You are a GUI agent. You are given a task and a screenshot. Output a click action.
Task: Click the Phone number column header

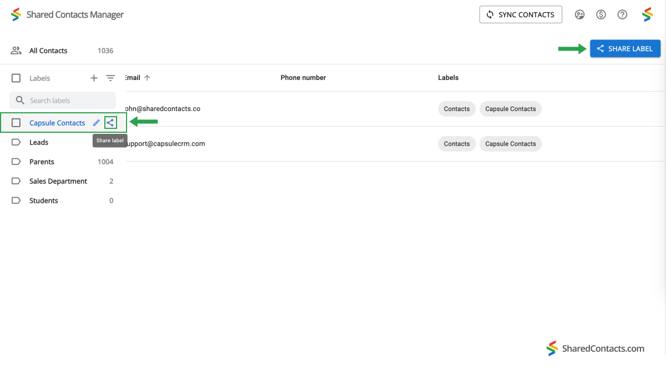pos(303,78)
